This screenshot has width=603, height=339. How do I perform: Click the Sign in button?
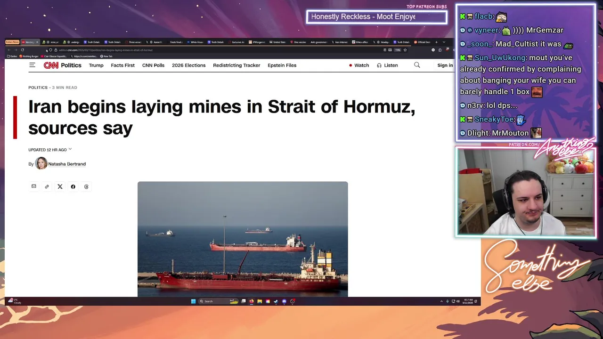445,65
